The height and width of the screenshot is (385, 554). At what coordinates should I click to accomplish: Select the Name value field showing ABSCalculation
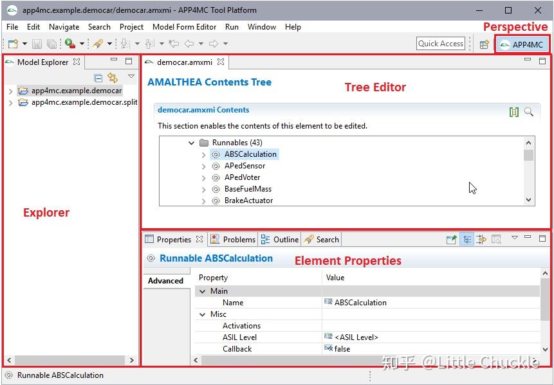360,302
